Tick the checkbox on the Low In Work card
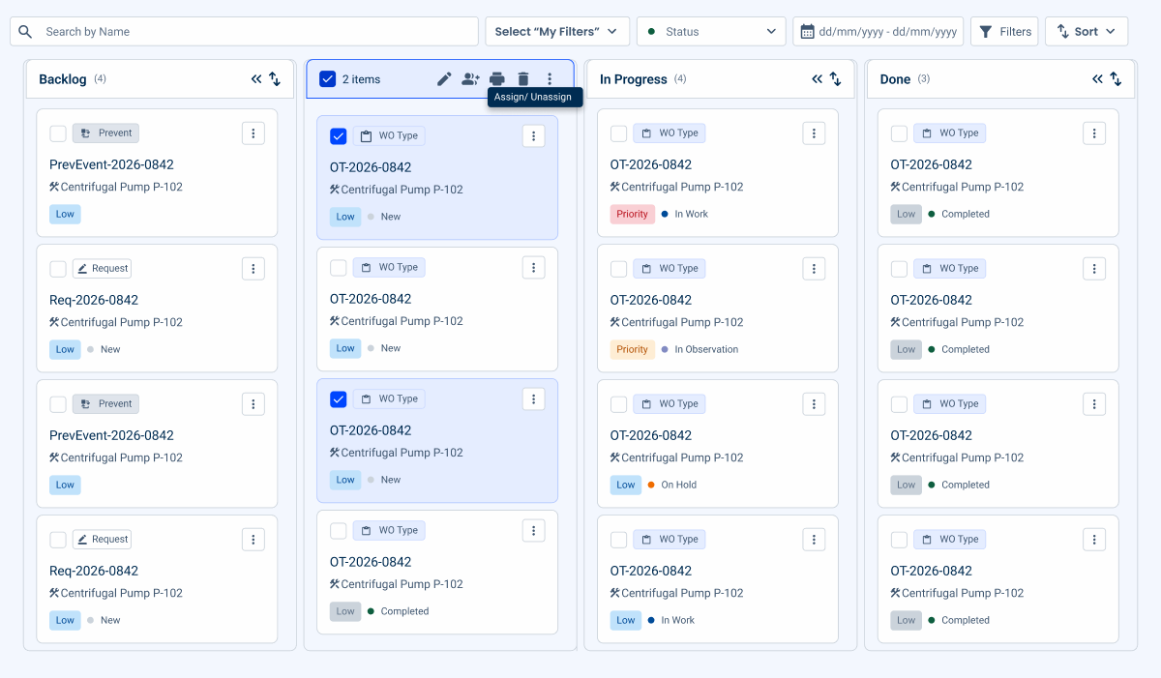Image resolution: width=1161 pixels, height=678 pixels. (618, 540)
